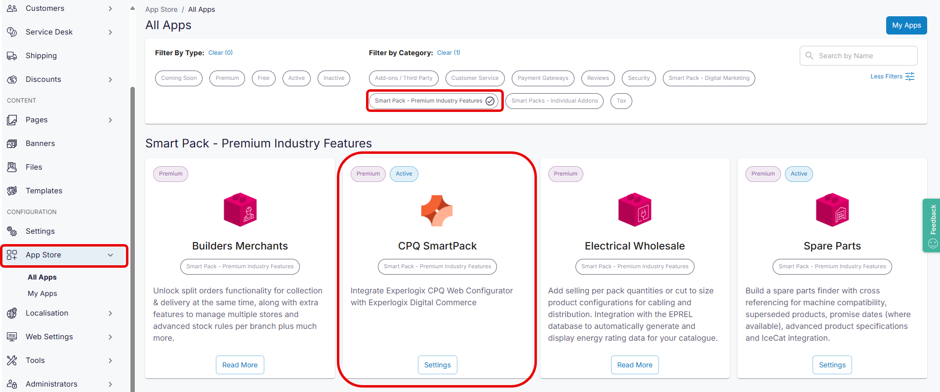Click the Web Settings monitor icon
Image resolution: width=940 pixels, height=392 pixels.
12,337
